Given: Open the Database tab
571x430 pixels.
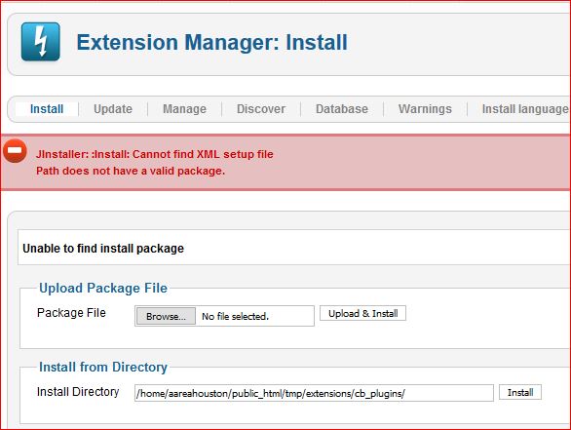Looking at the screenshot, I should click(x=342, y=109).
